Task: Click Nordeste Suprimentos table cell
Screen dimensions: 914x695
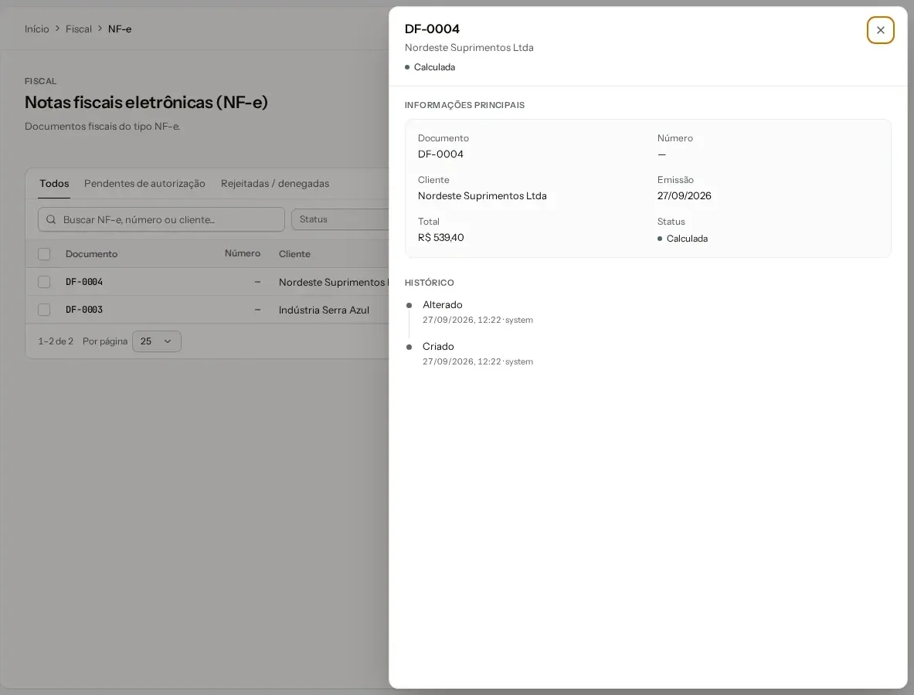Action: pos(334,282)
